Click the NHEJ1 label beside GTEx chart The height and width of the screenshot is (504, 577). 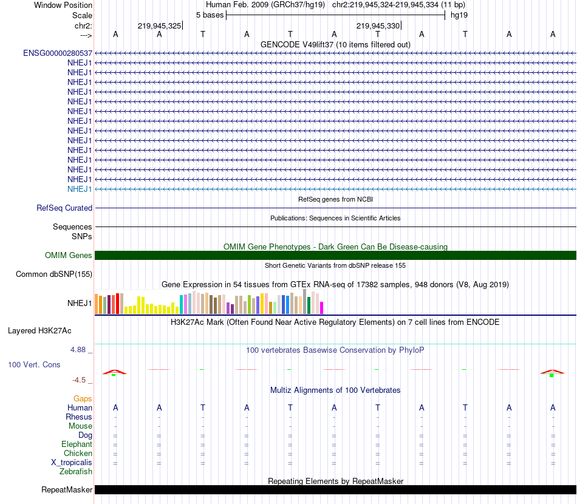click(x=80, y=303)
